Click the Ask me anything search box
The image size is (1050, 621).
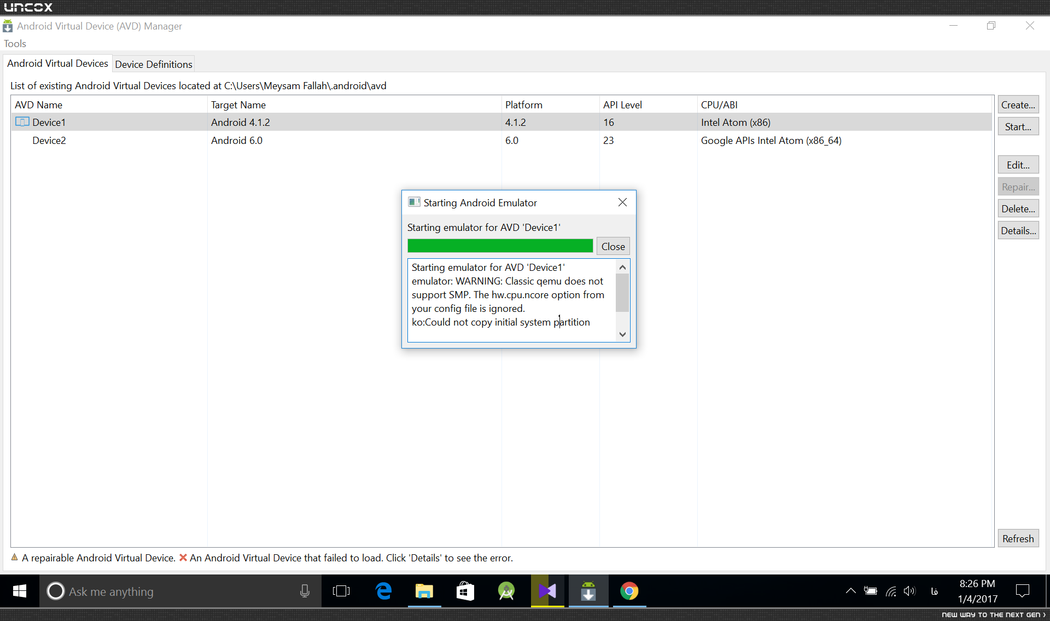point(180,591)
